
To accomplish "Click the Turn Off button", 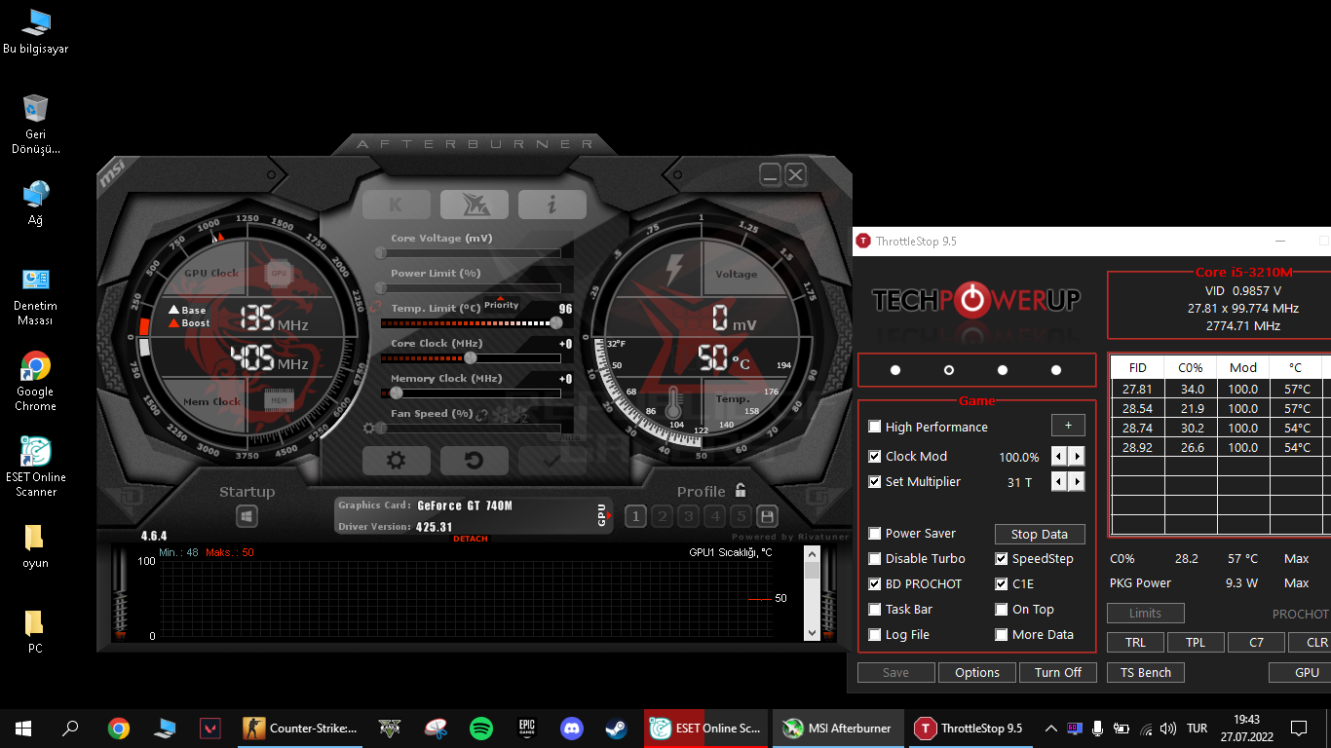I will coord(1058,672).
